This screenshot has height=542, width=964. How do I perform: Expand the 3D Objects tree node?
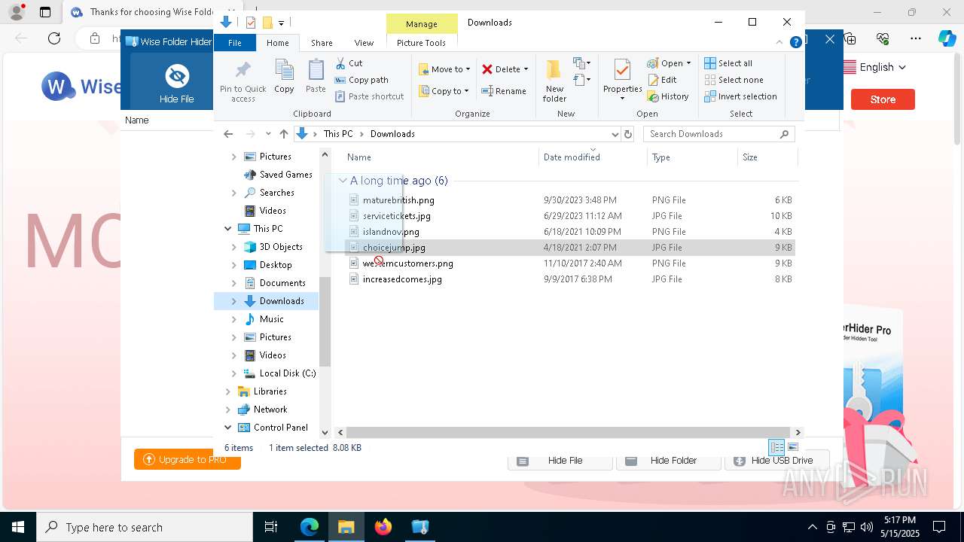pyautogui.click(x=234, y=247)
